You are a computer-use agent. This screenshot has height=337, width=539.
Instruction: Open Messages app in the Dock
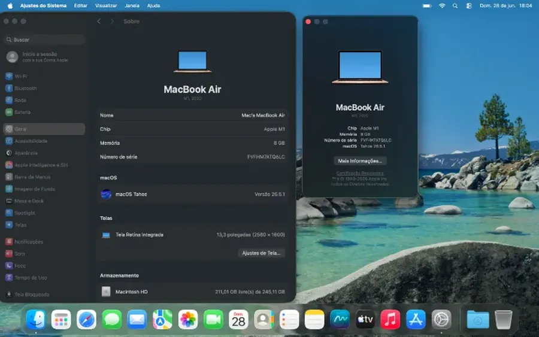pos(112,320)
